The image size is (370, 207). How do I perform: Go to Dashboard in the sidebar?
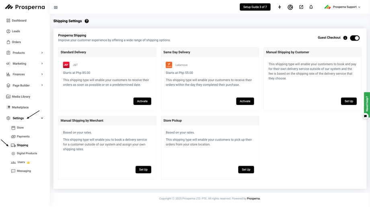click(x=19, y=20)
